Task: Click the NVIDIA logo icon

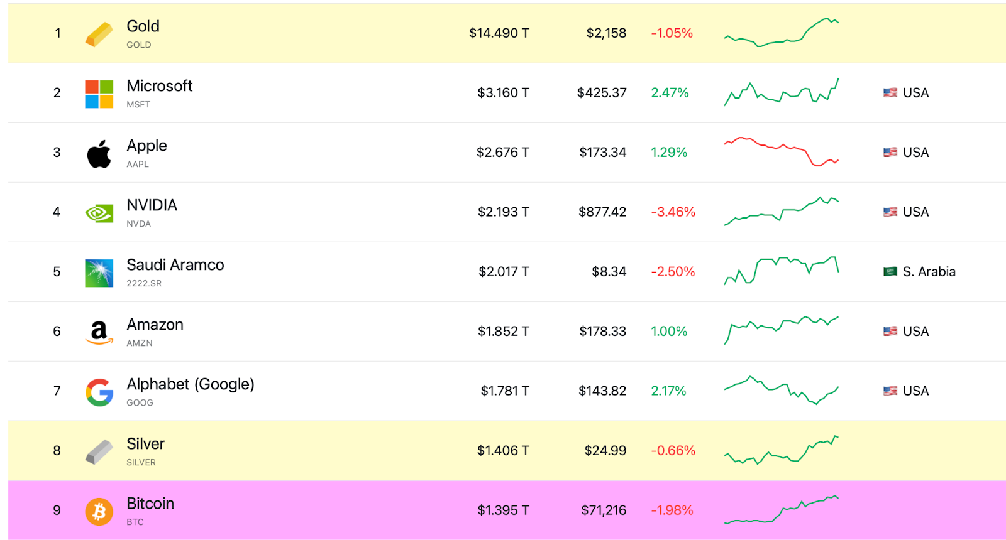Action: tap(99, 213)
